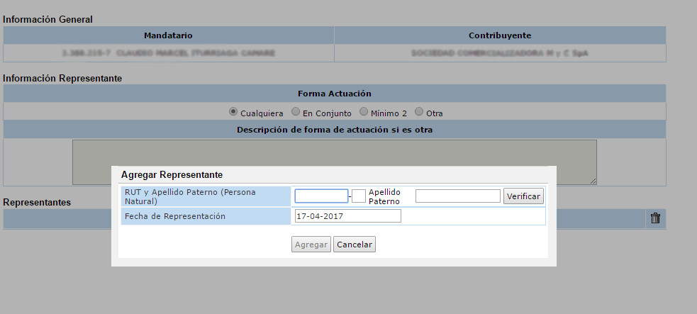Click the Información General heading
Image resolution: width=697 pixels, height=314 pixels.
pos(48,20)
